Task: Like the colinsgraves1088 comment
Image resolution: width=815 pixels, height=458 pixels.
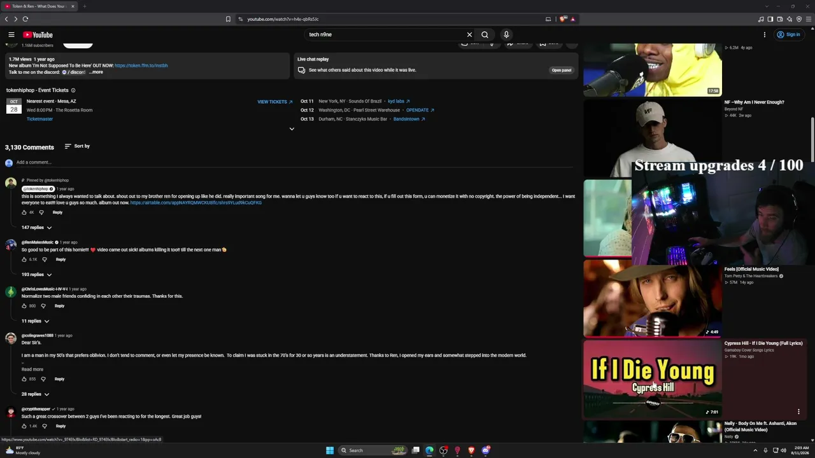Action: [x=24, y=379]
